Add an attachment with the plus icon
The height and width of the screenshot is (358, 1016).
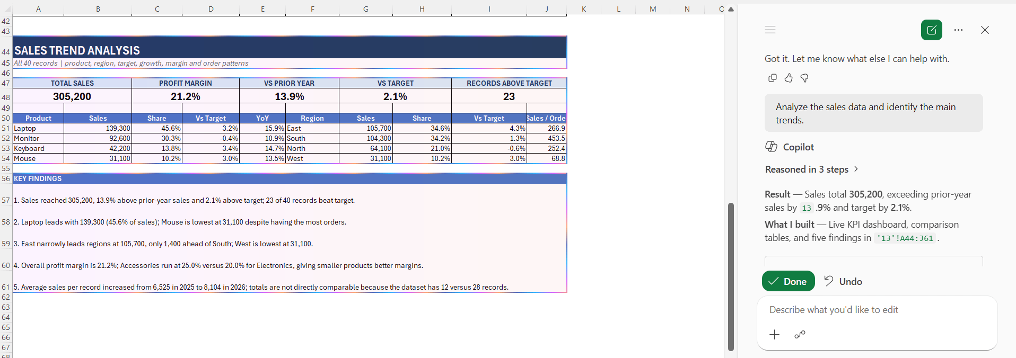[x=775, y=334]
